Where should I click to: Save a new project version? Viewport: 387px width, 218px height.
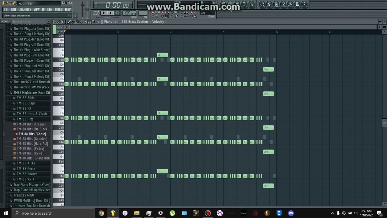point(269,4)
